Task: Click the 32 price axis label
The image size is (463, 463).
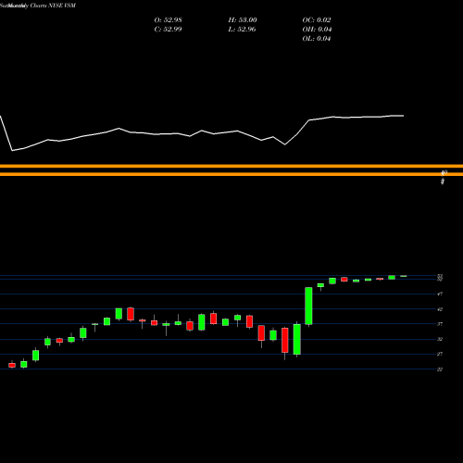Action: pos(440,339)
